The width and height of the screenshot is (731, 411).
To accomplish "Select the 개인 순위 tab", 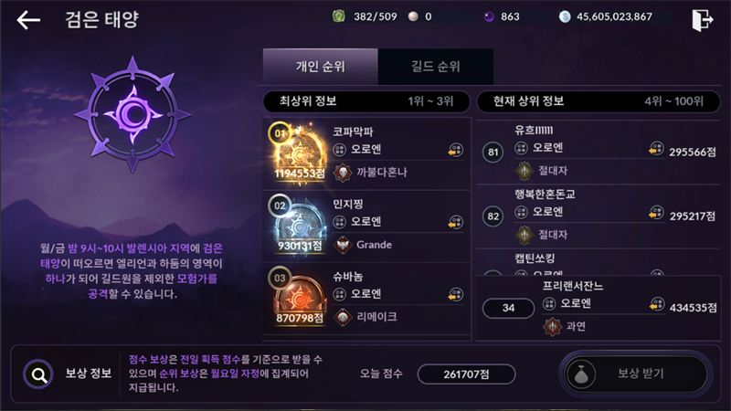I will (x=321, y=66).
